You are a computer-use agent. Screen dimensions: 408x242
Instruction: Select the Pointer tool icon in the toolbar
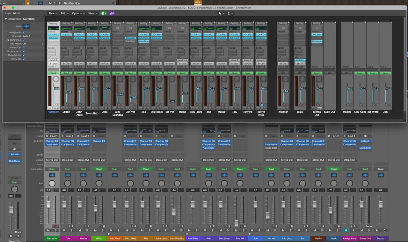[220, 13]
